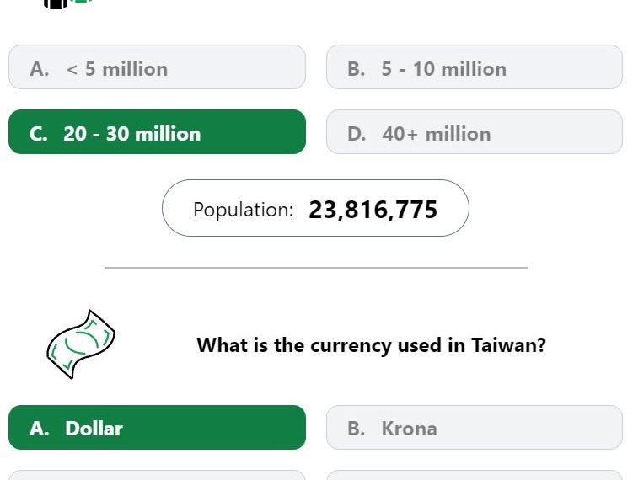Pick the highlighted C. 20 - 30 million answer
Viewport: 633px width, 480px height.
157,132
